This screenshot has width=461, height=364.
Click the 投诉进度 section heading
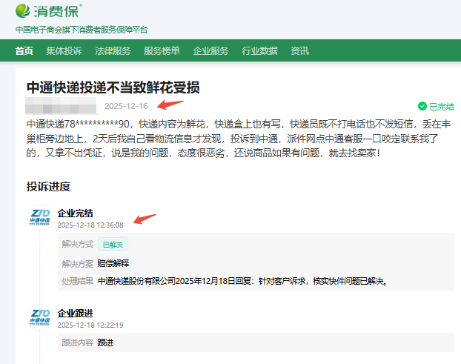point(48,186)
